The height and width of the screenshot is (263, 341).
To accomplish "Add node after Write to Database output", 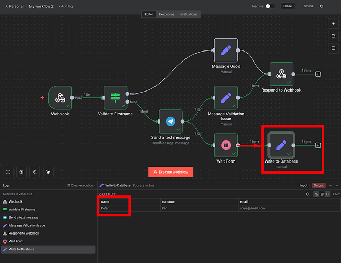I will [318, 145].
